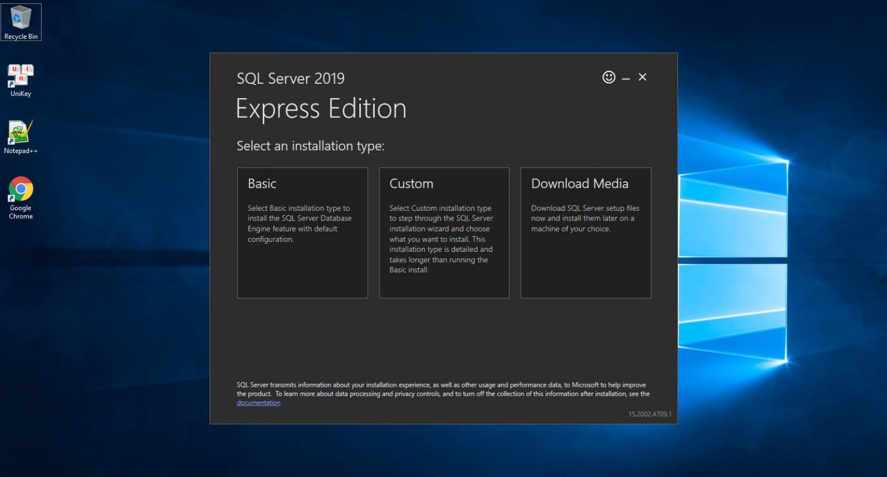
Task: Click the Windows logo on desktop wallpaper
Action: [733, 261]
